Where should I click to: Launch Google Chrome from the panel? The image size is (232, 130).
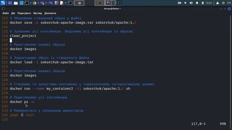pyautogui.click(x=34, y=3)
